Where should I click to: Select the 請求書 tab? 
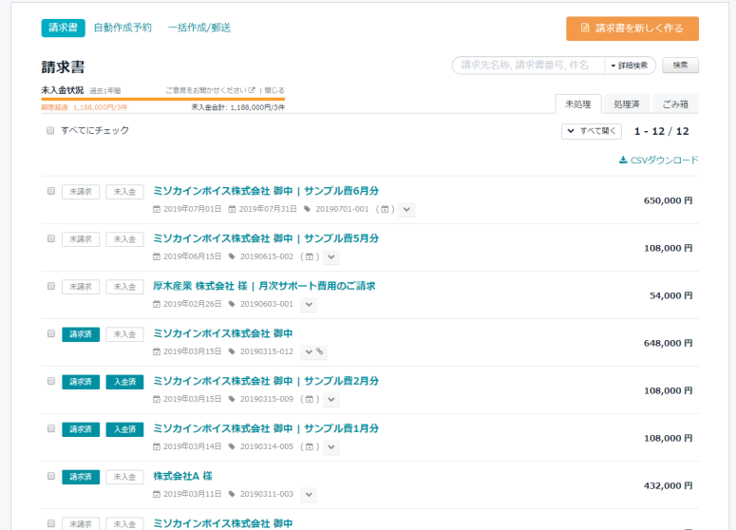point(63,28)
